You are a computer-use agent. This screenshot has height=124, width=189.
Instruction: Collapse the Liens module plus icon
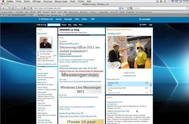[56, 69]
